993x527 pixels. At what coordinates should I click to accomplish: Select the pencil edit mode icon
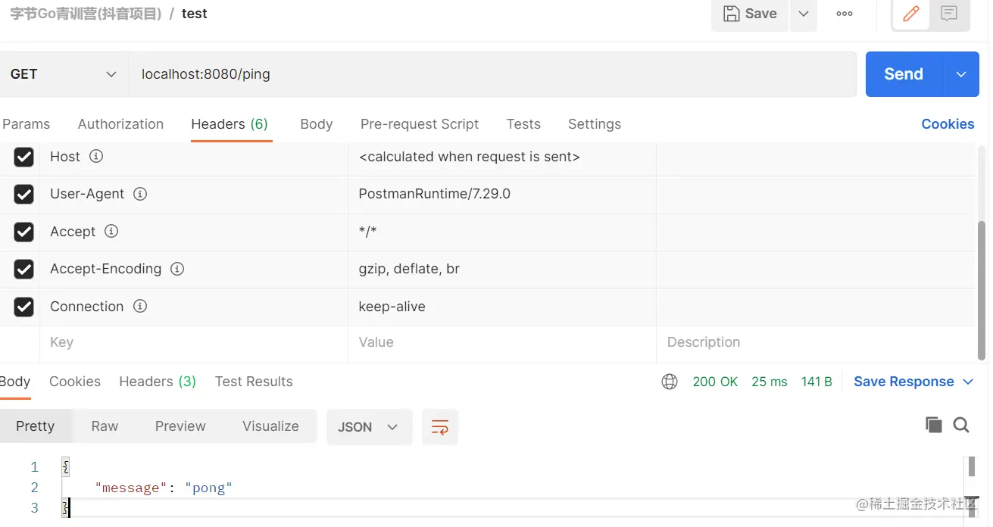point(911,14)
